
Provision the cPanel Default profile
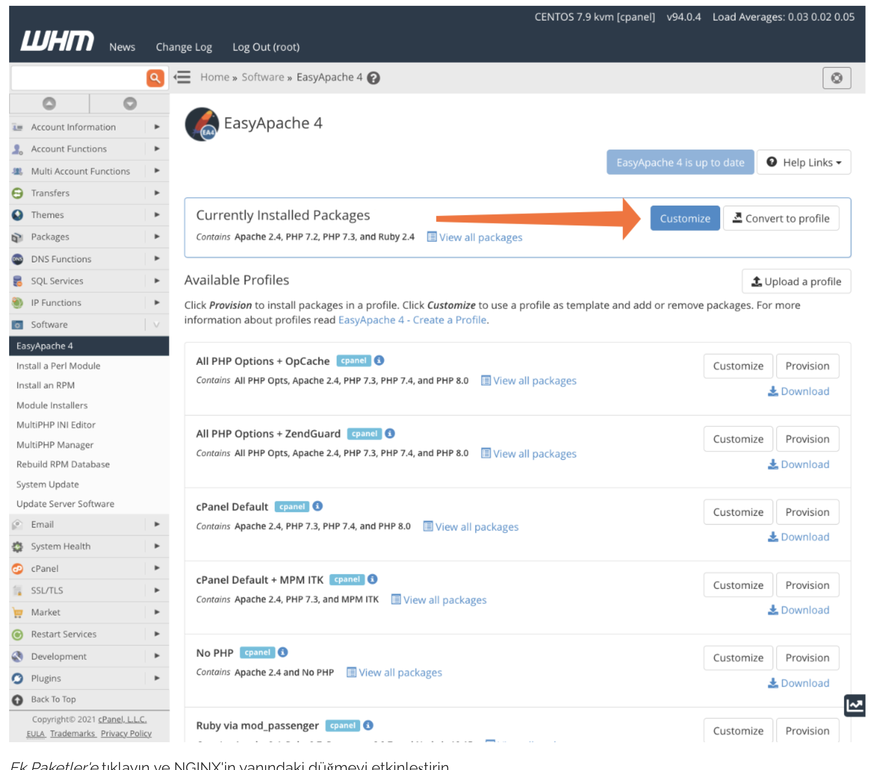[808, 512]
